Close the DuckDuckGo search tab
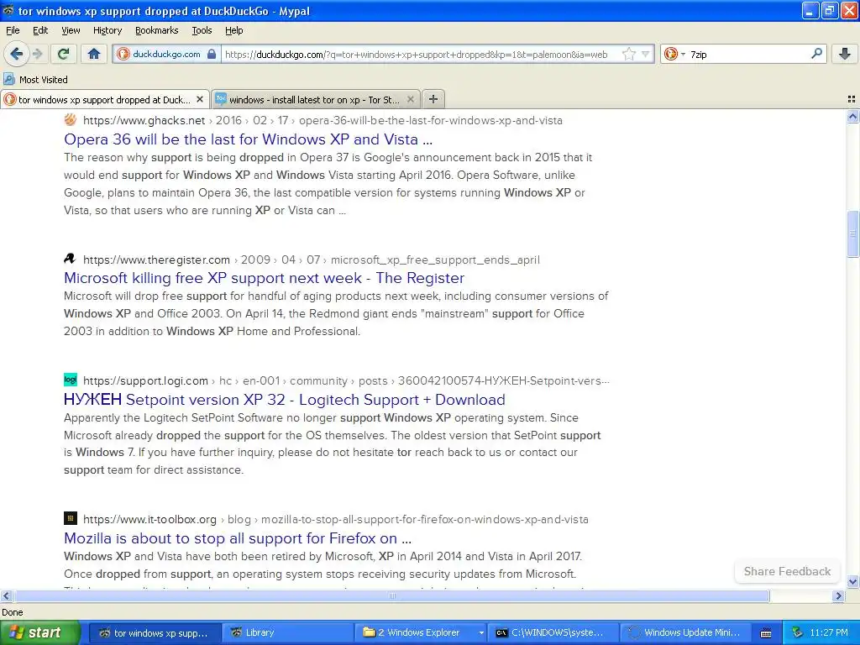The width and height of the screenshot is (860, 645). pyautogui.click(x=200, y=99)
